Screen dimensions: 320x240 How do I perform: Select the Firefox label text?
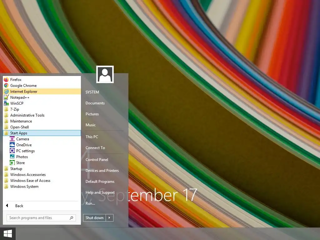[x=16, y=80]
